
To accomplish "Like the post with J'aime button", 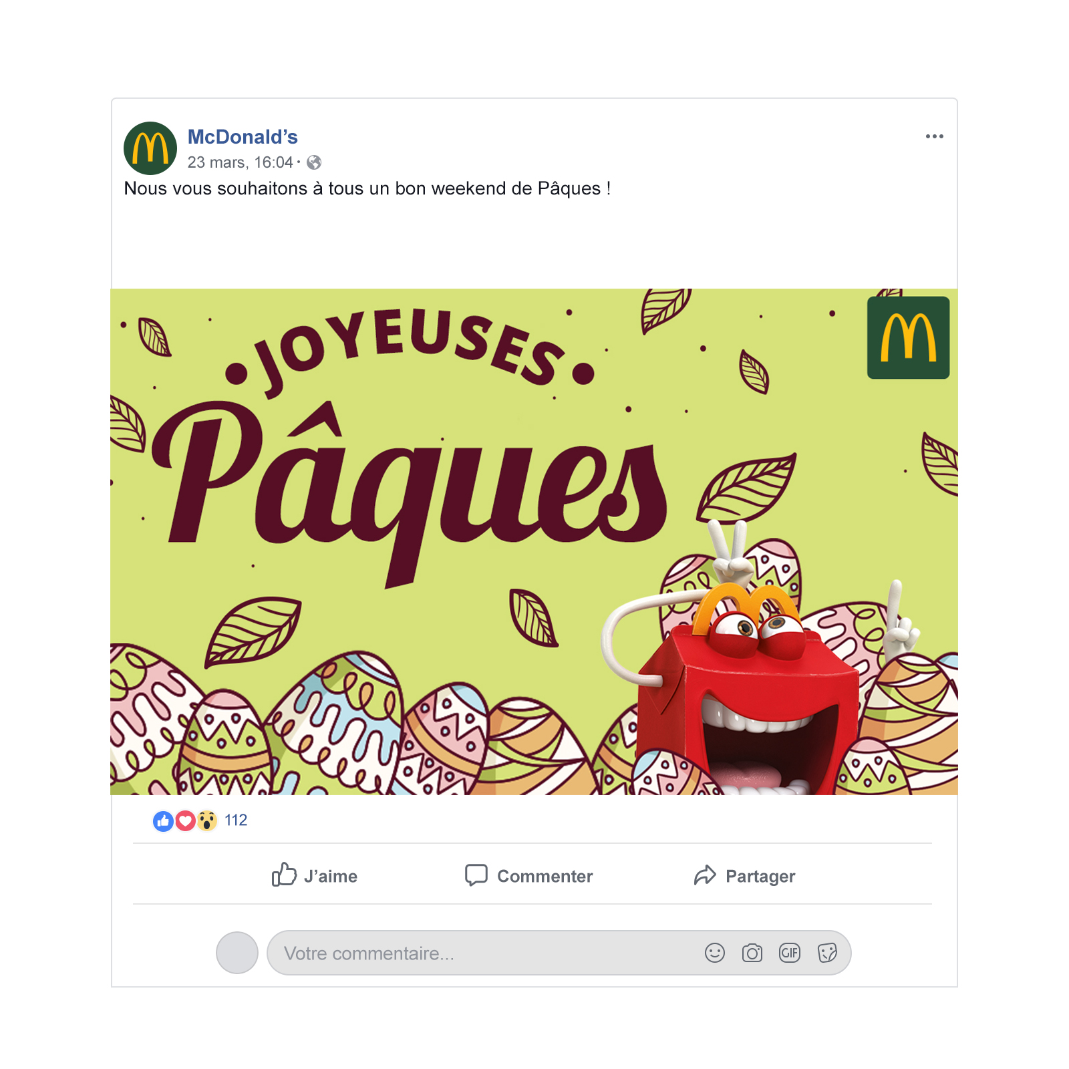I will pyautogui.click(x=314, y=875).
